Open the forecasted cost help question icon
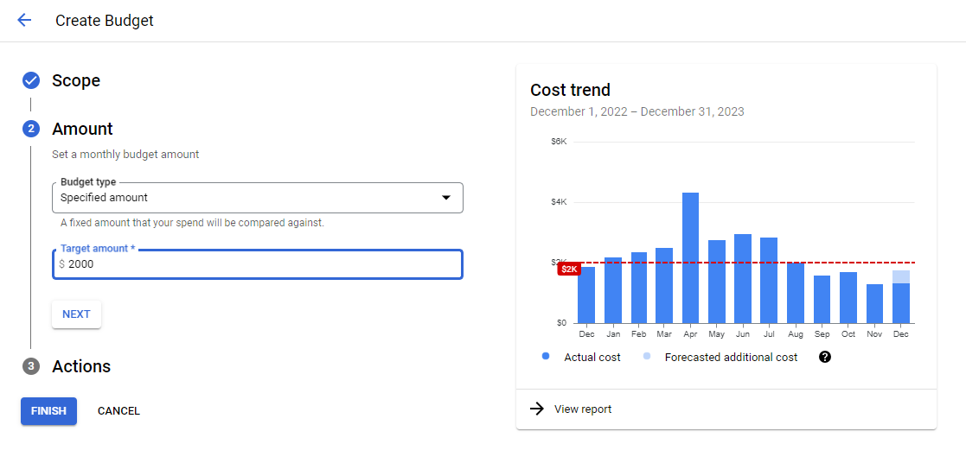Screen dimensions: 966x463 click(825, 357)
